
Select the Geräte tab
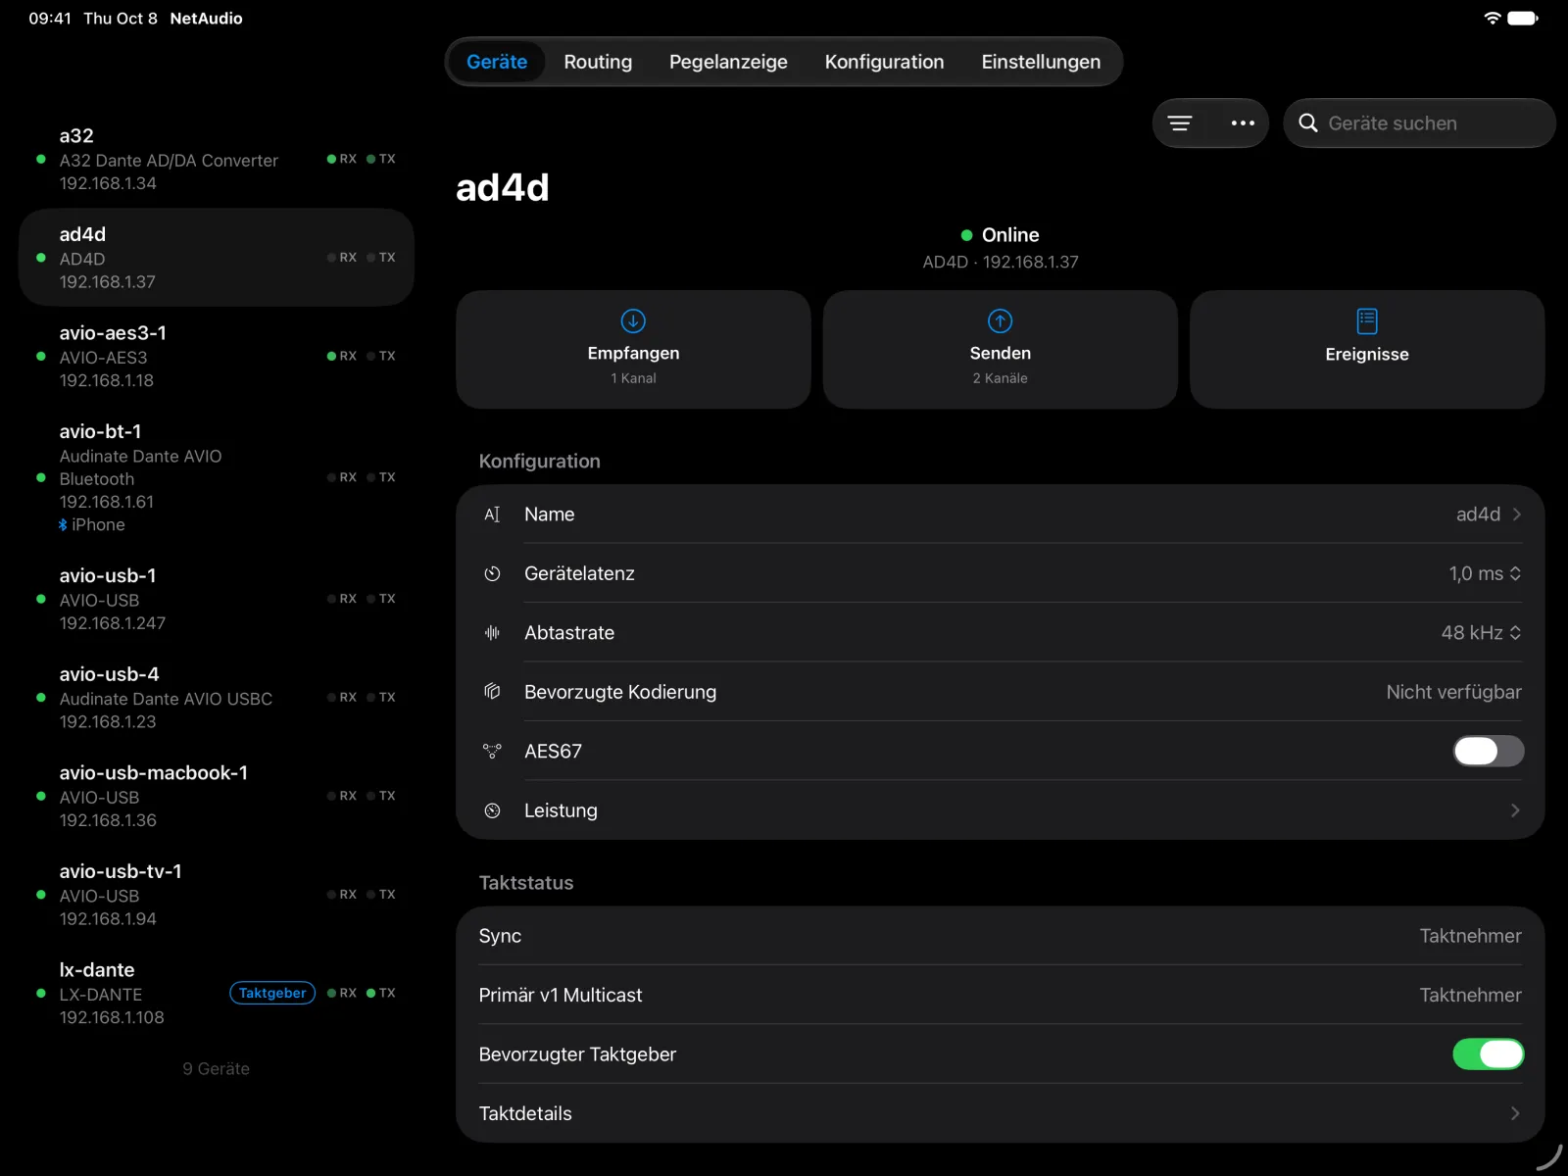pos(497,62)
